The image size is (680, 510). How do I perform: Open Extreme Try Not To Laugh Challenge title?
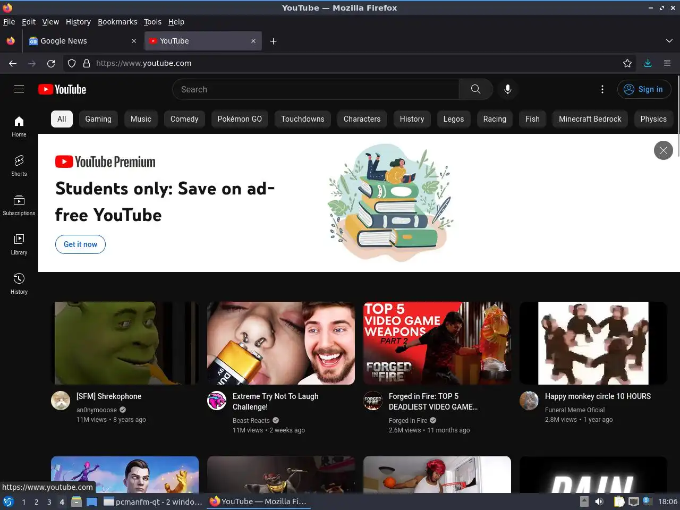[x=276, y=402]
